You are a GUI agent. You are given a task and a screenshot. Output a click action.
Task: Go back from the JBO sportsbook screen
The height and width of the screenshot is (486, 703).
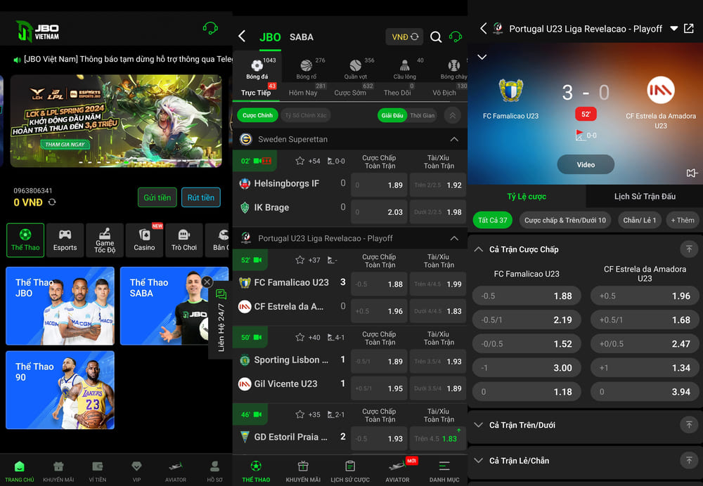[242, 37]
